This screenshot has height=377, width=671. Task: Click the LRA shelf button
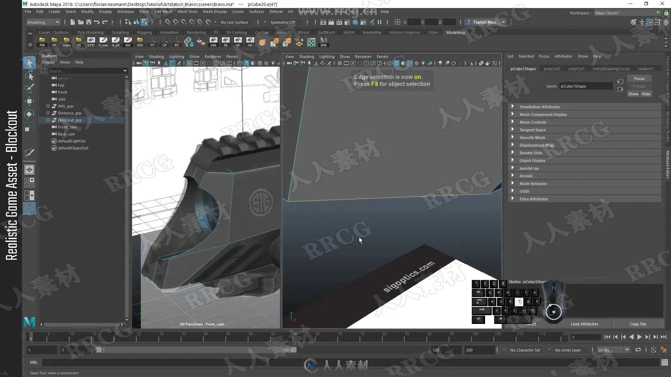pos(213,42)
